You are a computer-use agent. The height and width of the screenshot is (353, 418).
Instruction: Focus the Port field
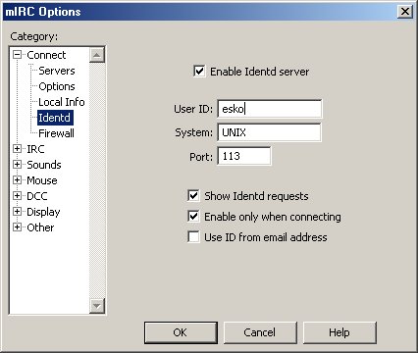click(x=244, y=156)
